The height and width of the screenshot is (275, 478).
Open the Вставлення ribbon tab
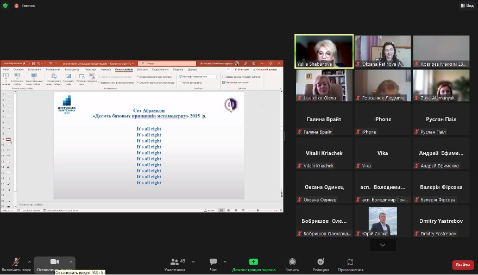pos(34,70)
